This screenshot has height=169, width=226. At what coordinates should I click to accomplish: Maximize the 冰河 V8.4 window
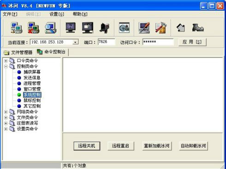click(x=212, y=6)
